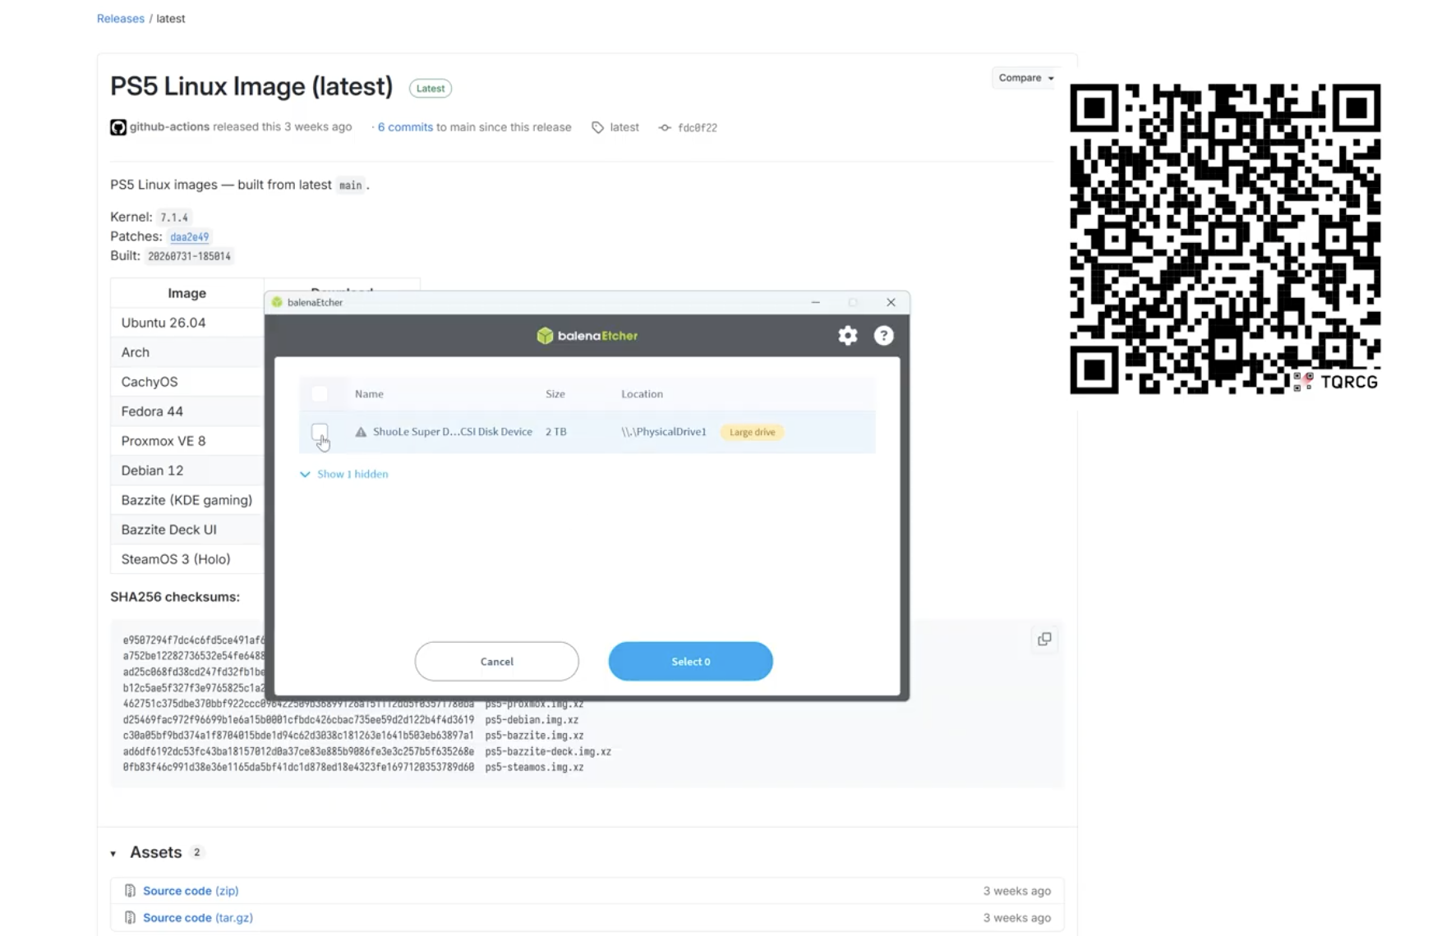Click the Source code (tar.gz) file icon
This screenshot has height=936, width=1451.
tap(130, 918)
